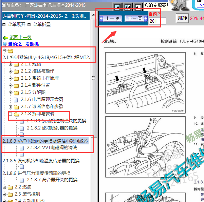Image resolution: width=204 pixels, height=202 pixels.
Task: Expand the 2.1.1 规格 folder
Action: coord(10,64)
